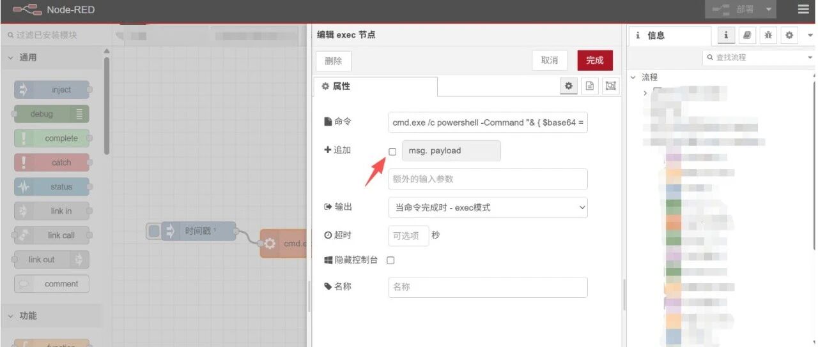
Task: Click into the 命令 command input field
Action: pyautogui.click(x=488, y=122)
